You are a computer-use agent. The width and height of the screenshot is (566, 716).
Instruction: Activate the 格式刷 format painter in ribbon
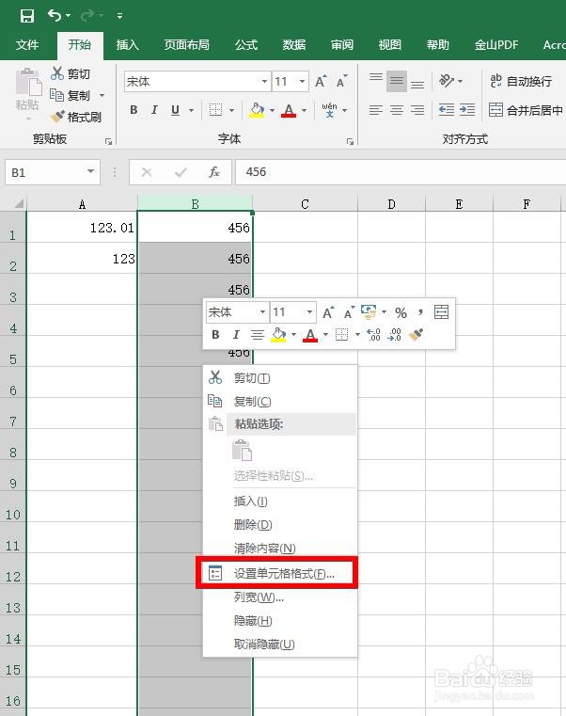coord(76,117)
